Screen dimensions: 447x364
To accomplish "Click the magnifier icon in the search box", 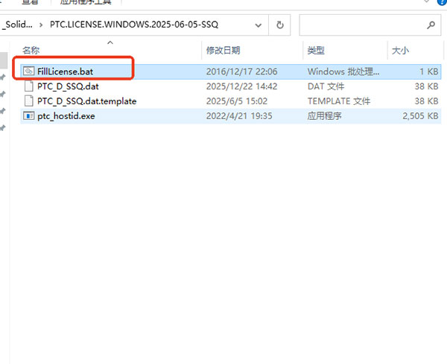I will 431,25.
